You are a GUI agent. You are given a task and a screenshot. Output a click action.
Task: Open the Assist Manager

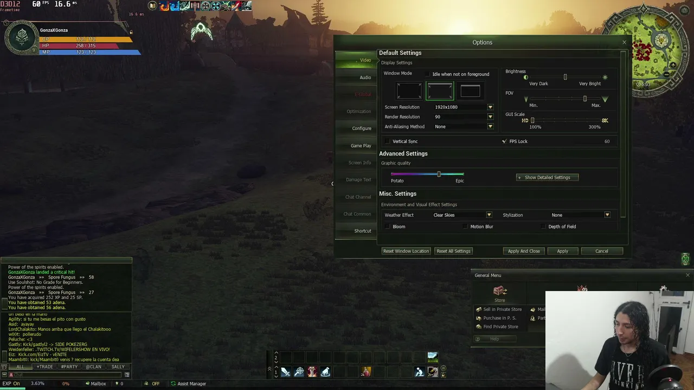pos(189,383)
